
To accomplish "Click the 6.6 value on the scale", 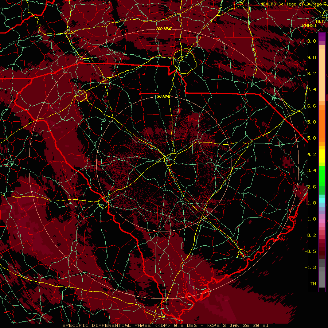I will (x=312, y=106).
